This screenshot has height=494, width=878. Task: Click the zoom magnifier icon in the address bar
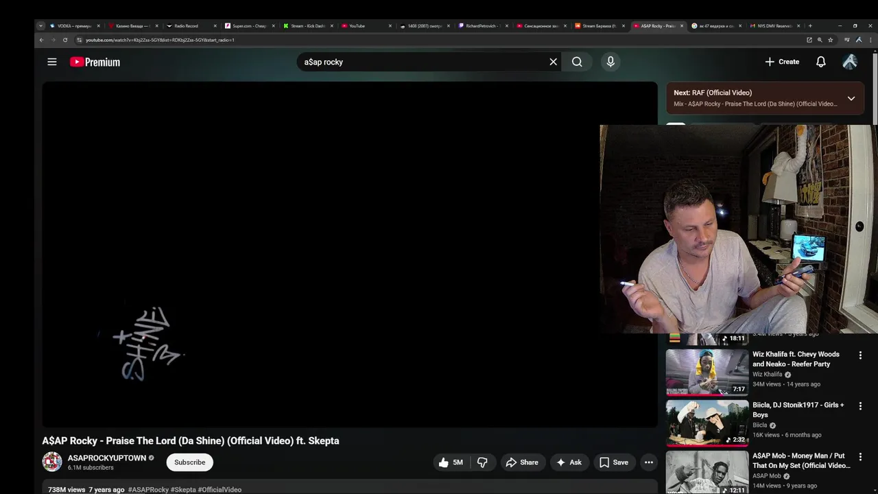coord(819,40)
